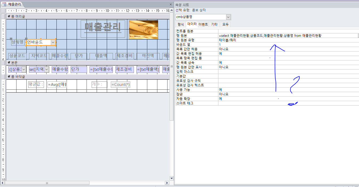Viewport: 359px width, 187px height.
Task: Select the 매출관리 title label
Action: tap(103, 27)
